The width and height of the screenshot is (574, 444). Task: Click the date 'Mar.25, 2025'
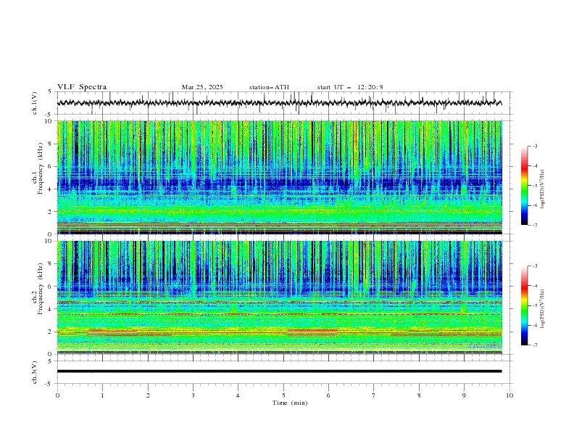coord(202,87)
